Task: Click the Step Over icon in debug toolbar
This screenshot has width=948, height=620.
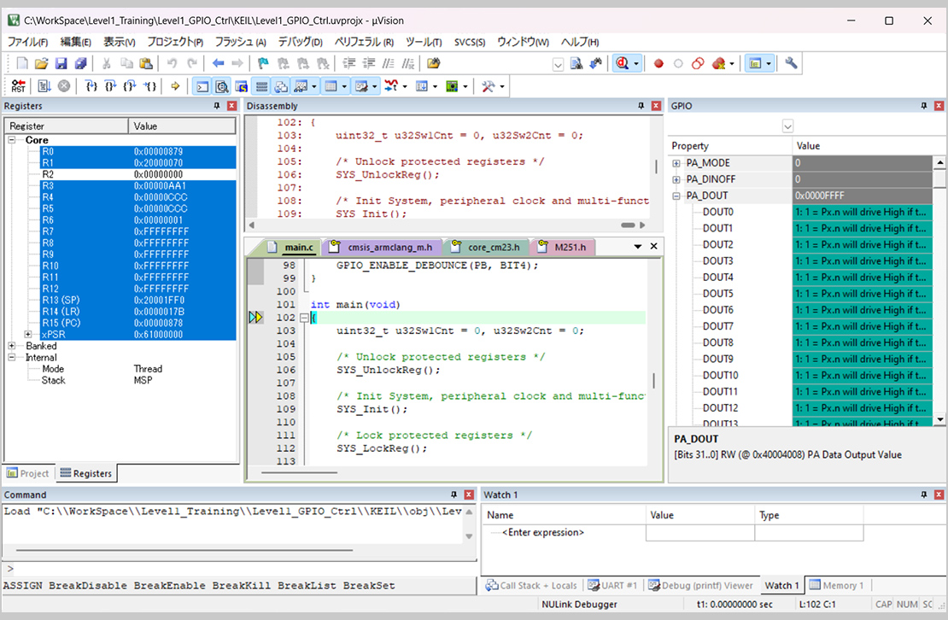Action: click(110, 85)
